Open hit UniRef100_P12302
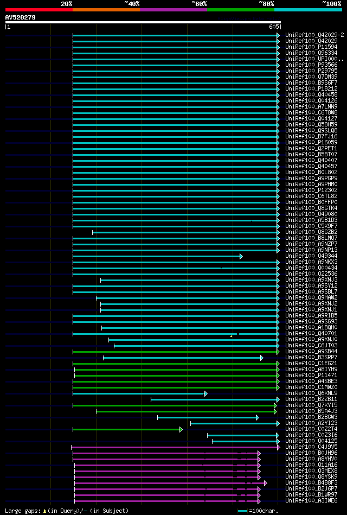Screen dimensions: 347x515 311,190
